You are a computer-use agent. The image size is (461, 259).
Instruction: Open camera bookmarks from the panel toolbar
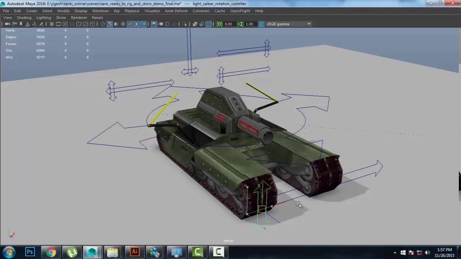coord(21,24)
